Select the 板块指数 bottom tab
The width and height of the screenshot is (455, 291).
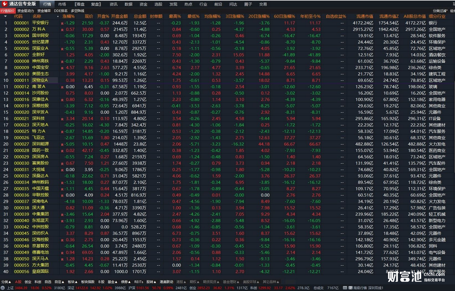(88, 282)
